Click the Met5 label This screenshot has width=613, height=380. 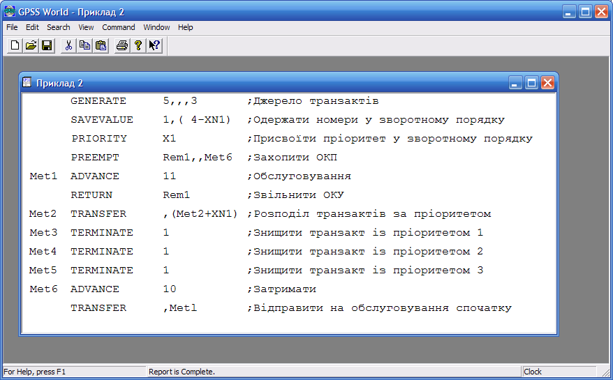coord(43,270)
